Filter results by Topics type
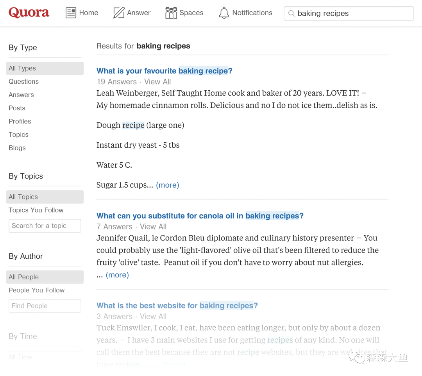 pyautogui.click(x=19, y=134)
